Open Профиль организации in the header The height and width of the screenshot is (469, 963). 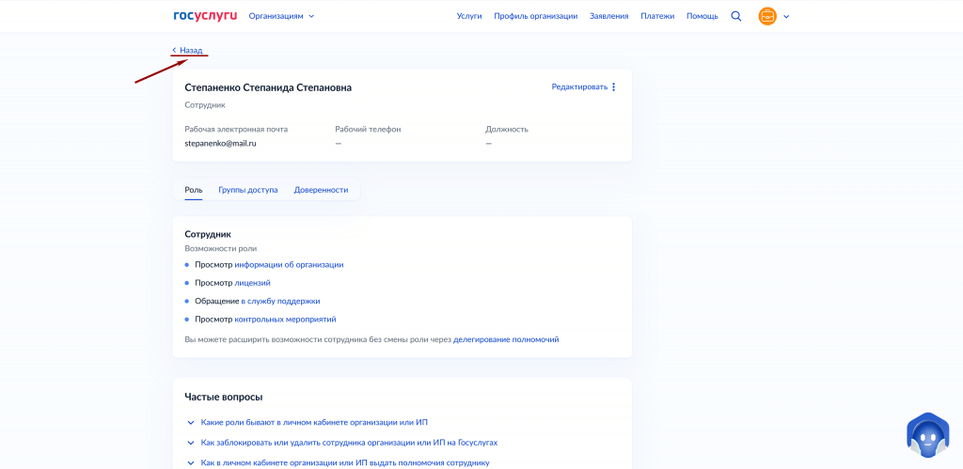coord(535,16)
